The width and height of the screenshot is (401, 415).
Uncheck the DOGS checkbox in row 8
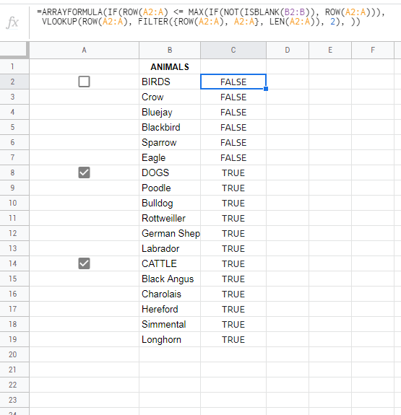tap(84, 172)
